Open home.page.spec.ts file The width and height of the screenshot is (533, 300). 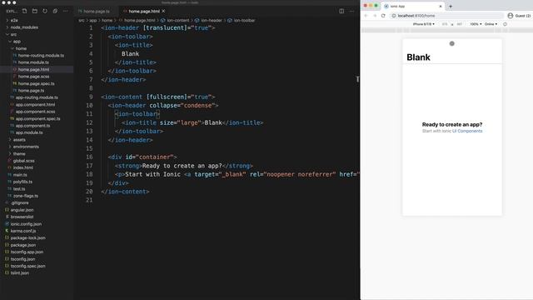[x=37, y=83]
